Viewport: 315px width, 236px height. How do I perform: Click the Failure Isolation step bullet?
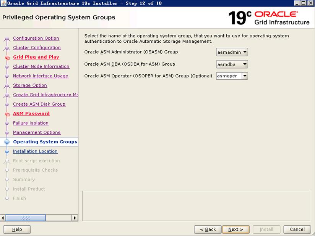pyautogui.click(x=7, y=123)
